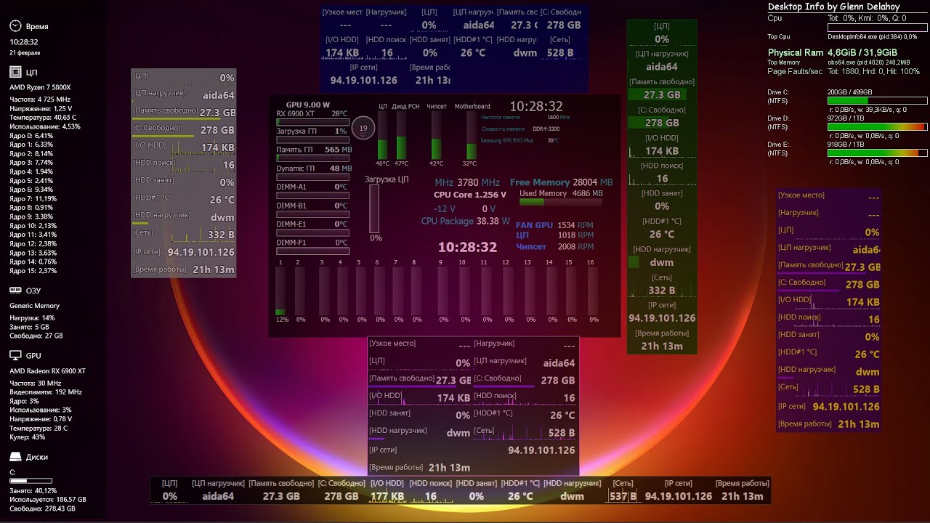Click the Температура: 40,63 C line
Screen dimensions: 930x523
[x=43, y=117]
